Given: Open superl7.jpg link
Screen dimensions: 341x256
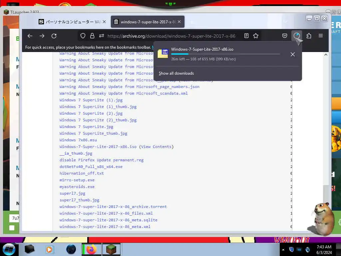Looking at the screenshot, I should (72, 193).
